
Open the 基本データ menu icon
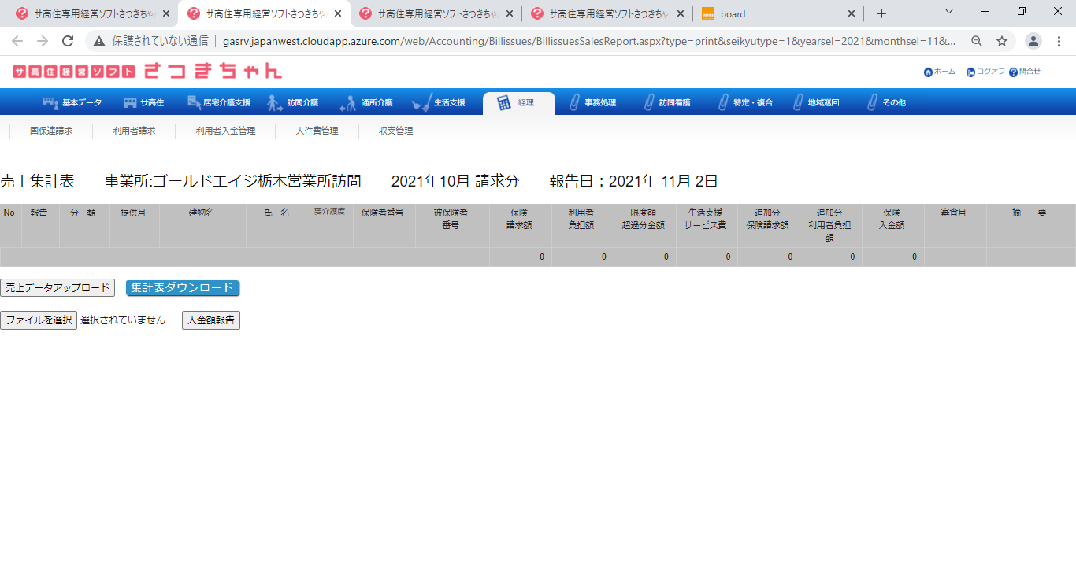pos(51,103)
